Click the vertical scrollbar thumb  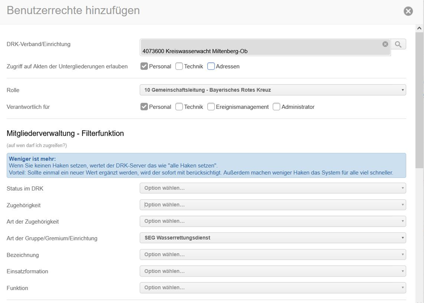pos(420,99)
